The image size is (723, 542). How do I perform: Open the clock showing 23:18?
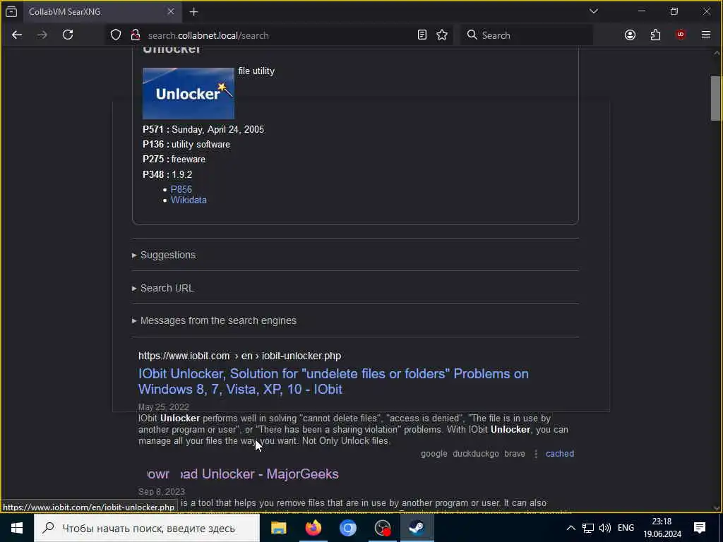(662, 528)
